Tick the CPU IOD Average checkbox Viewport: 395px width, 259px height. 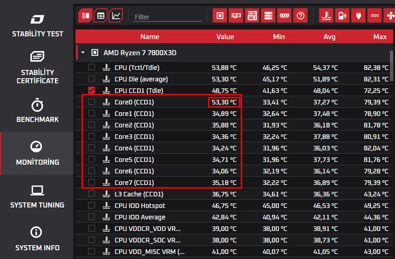(92, 217)
